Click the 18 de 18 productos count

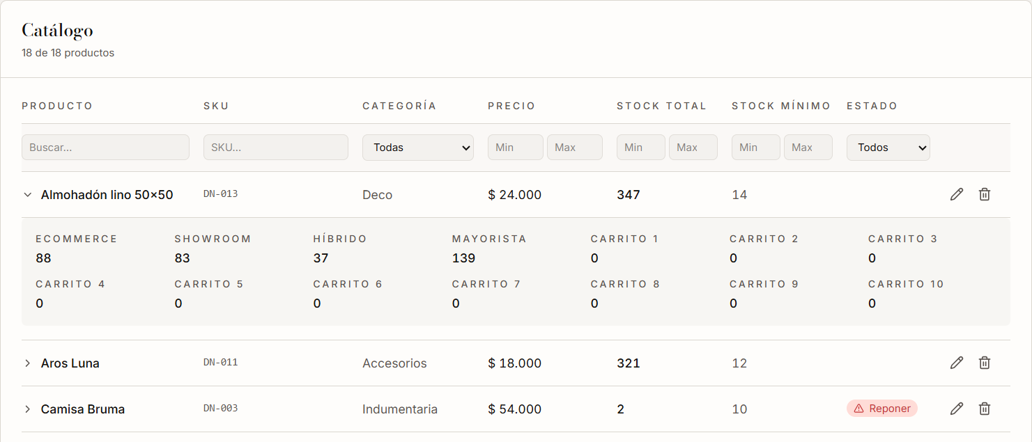click(68, 53)
